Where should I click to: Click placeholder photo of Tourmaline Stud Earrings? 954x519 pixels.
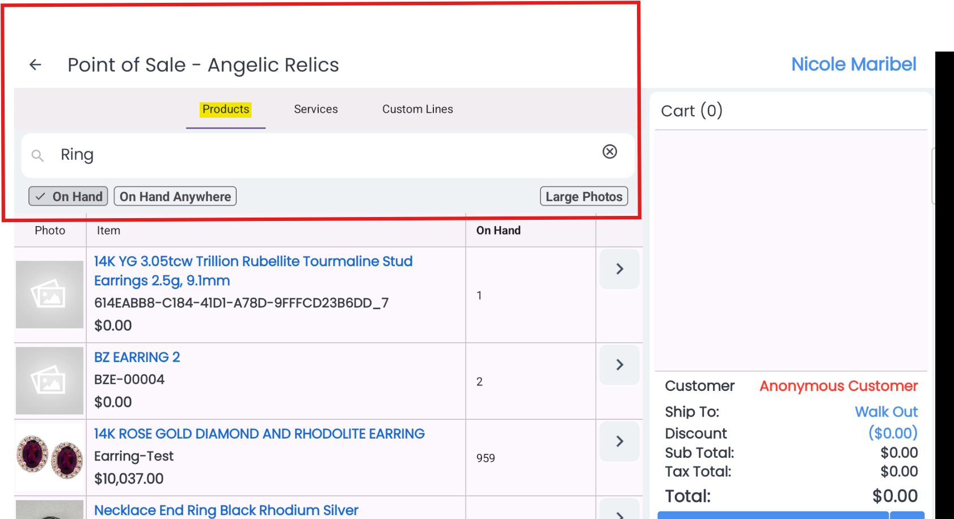(49, 295)
